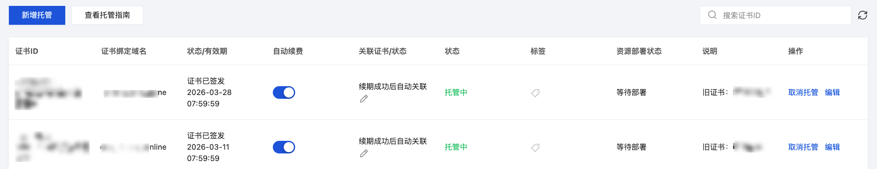Click the 新增托管 button
Screen dimensions: 877x169
click(37, 15)
